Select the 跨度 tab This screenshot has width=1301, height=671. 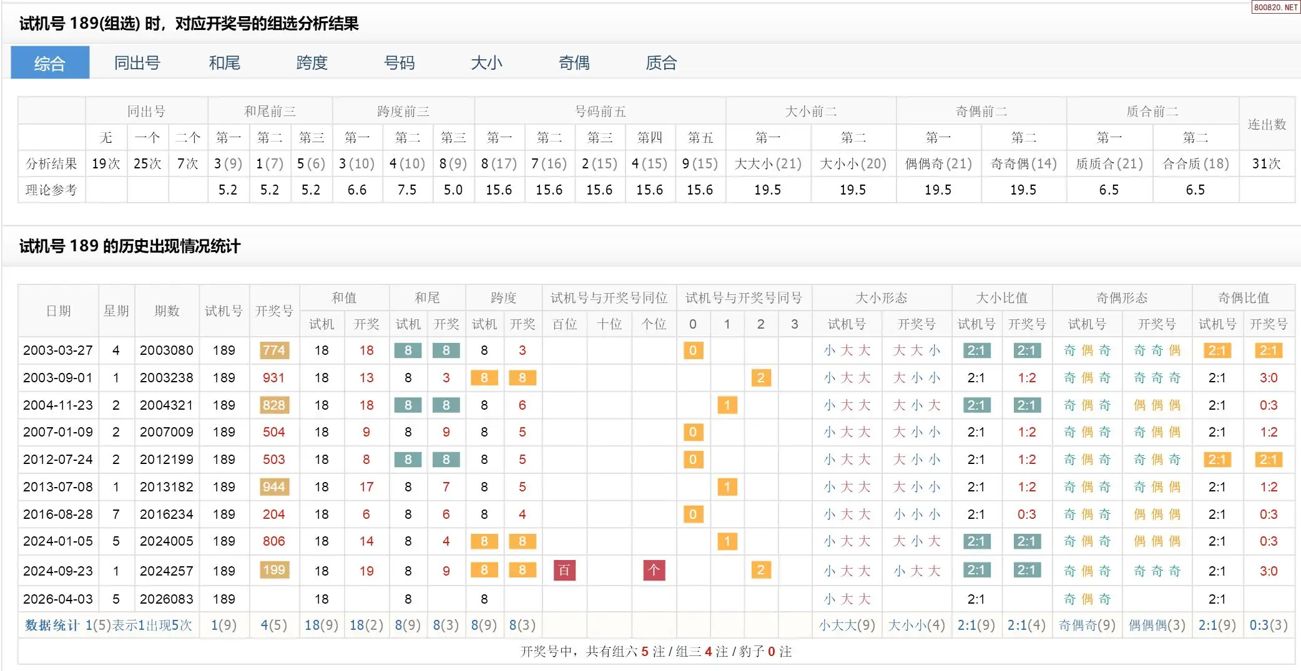(x=312, y=63)
